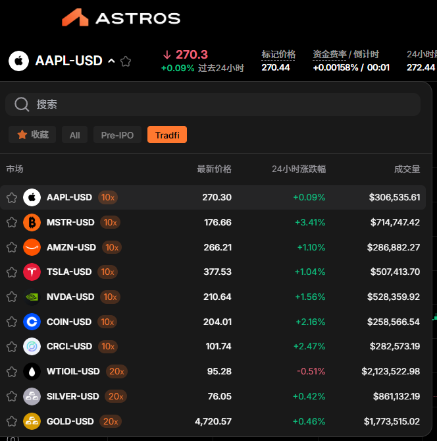Click the Apple logo in AAPL-USD row
This screenshot has height=441, width=437.
click(32, 198)
